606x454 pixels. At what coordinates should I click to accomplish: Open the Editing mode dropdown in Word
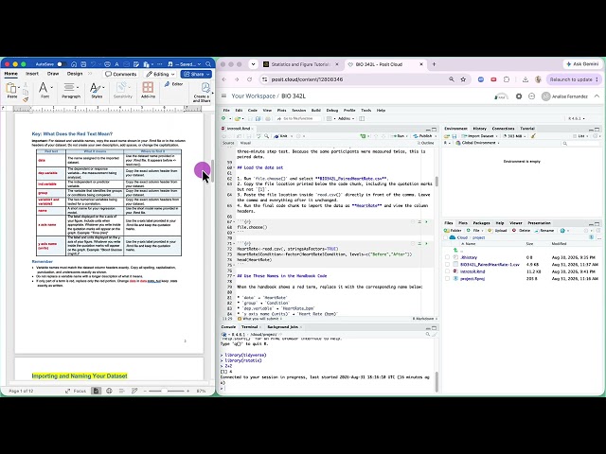coord(160,74)
